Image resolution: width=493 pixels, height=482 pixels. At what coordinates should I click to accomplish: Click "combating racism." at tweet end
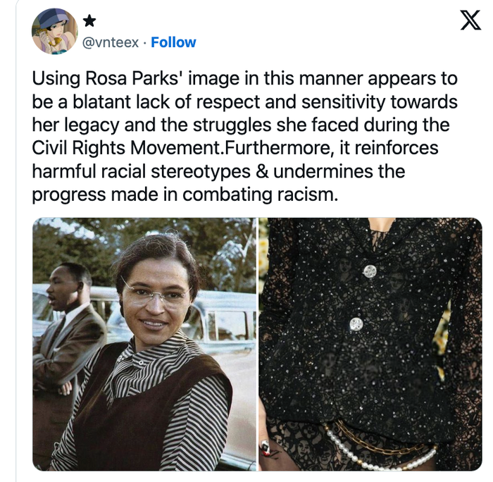point(260,195)
